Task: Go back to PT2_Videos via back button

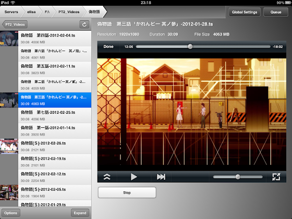Action: click(x=15, y=25)
